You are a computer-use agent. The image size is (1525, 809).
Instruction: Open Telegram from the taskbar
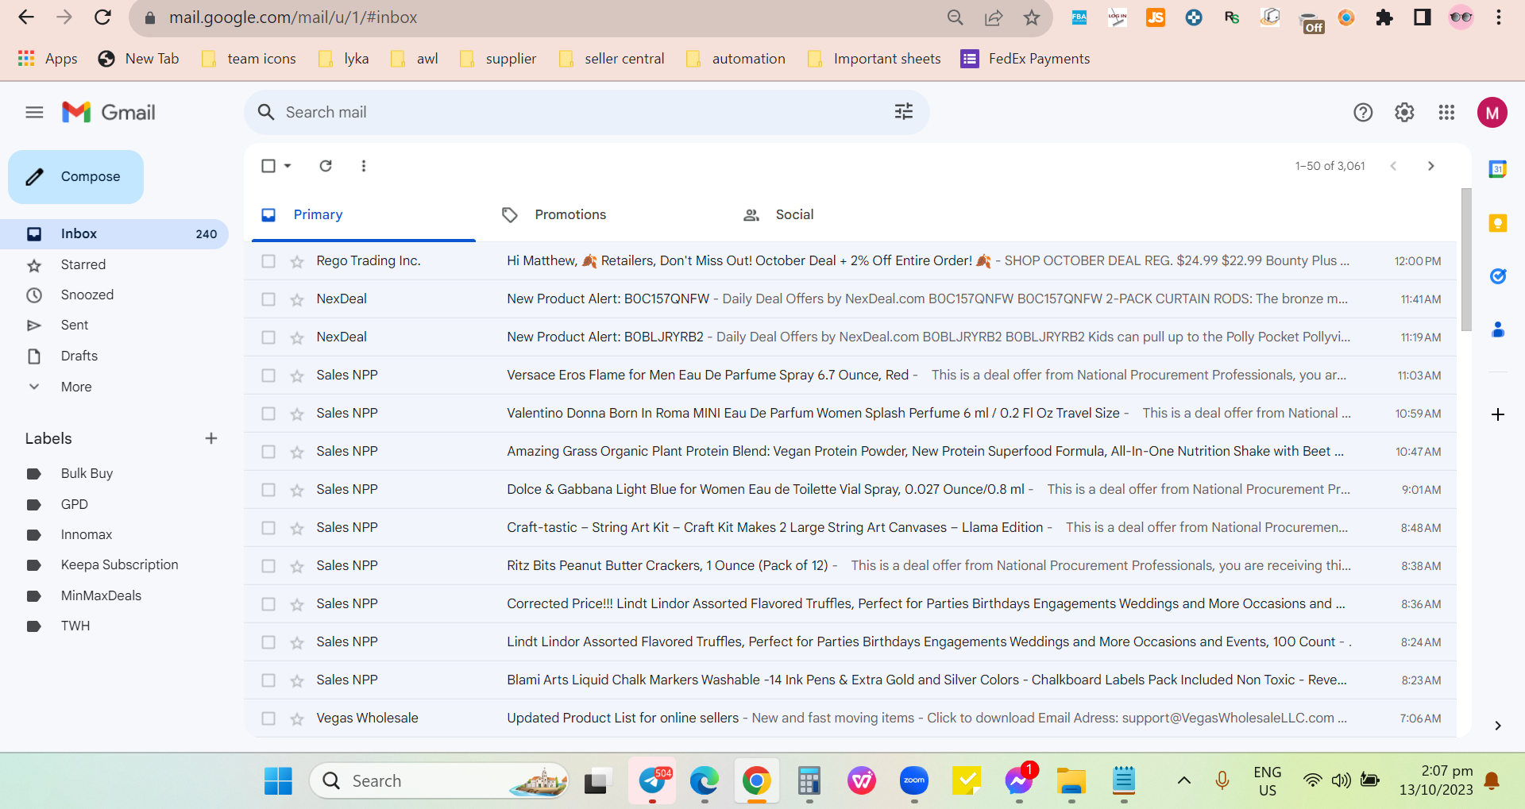(x=653, y=781)
